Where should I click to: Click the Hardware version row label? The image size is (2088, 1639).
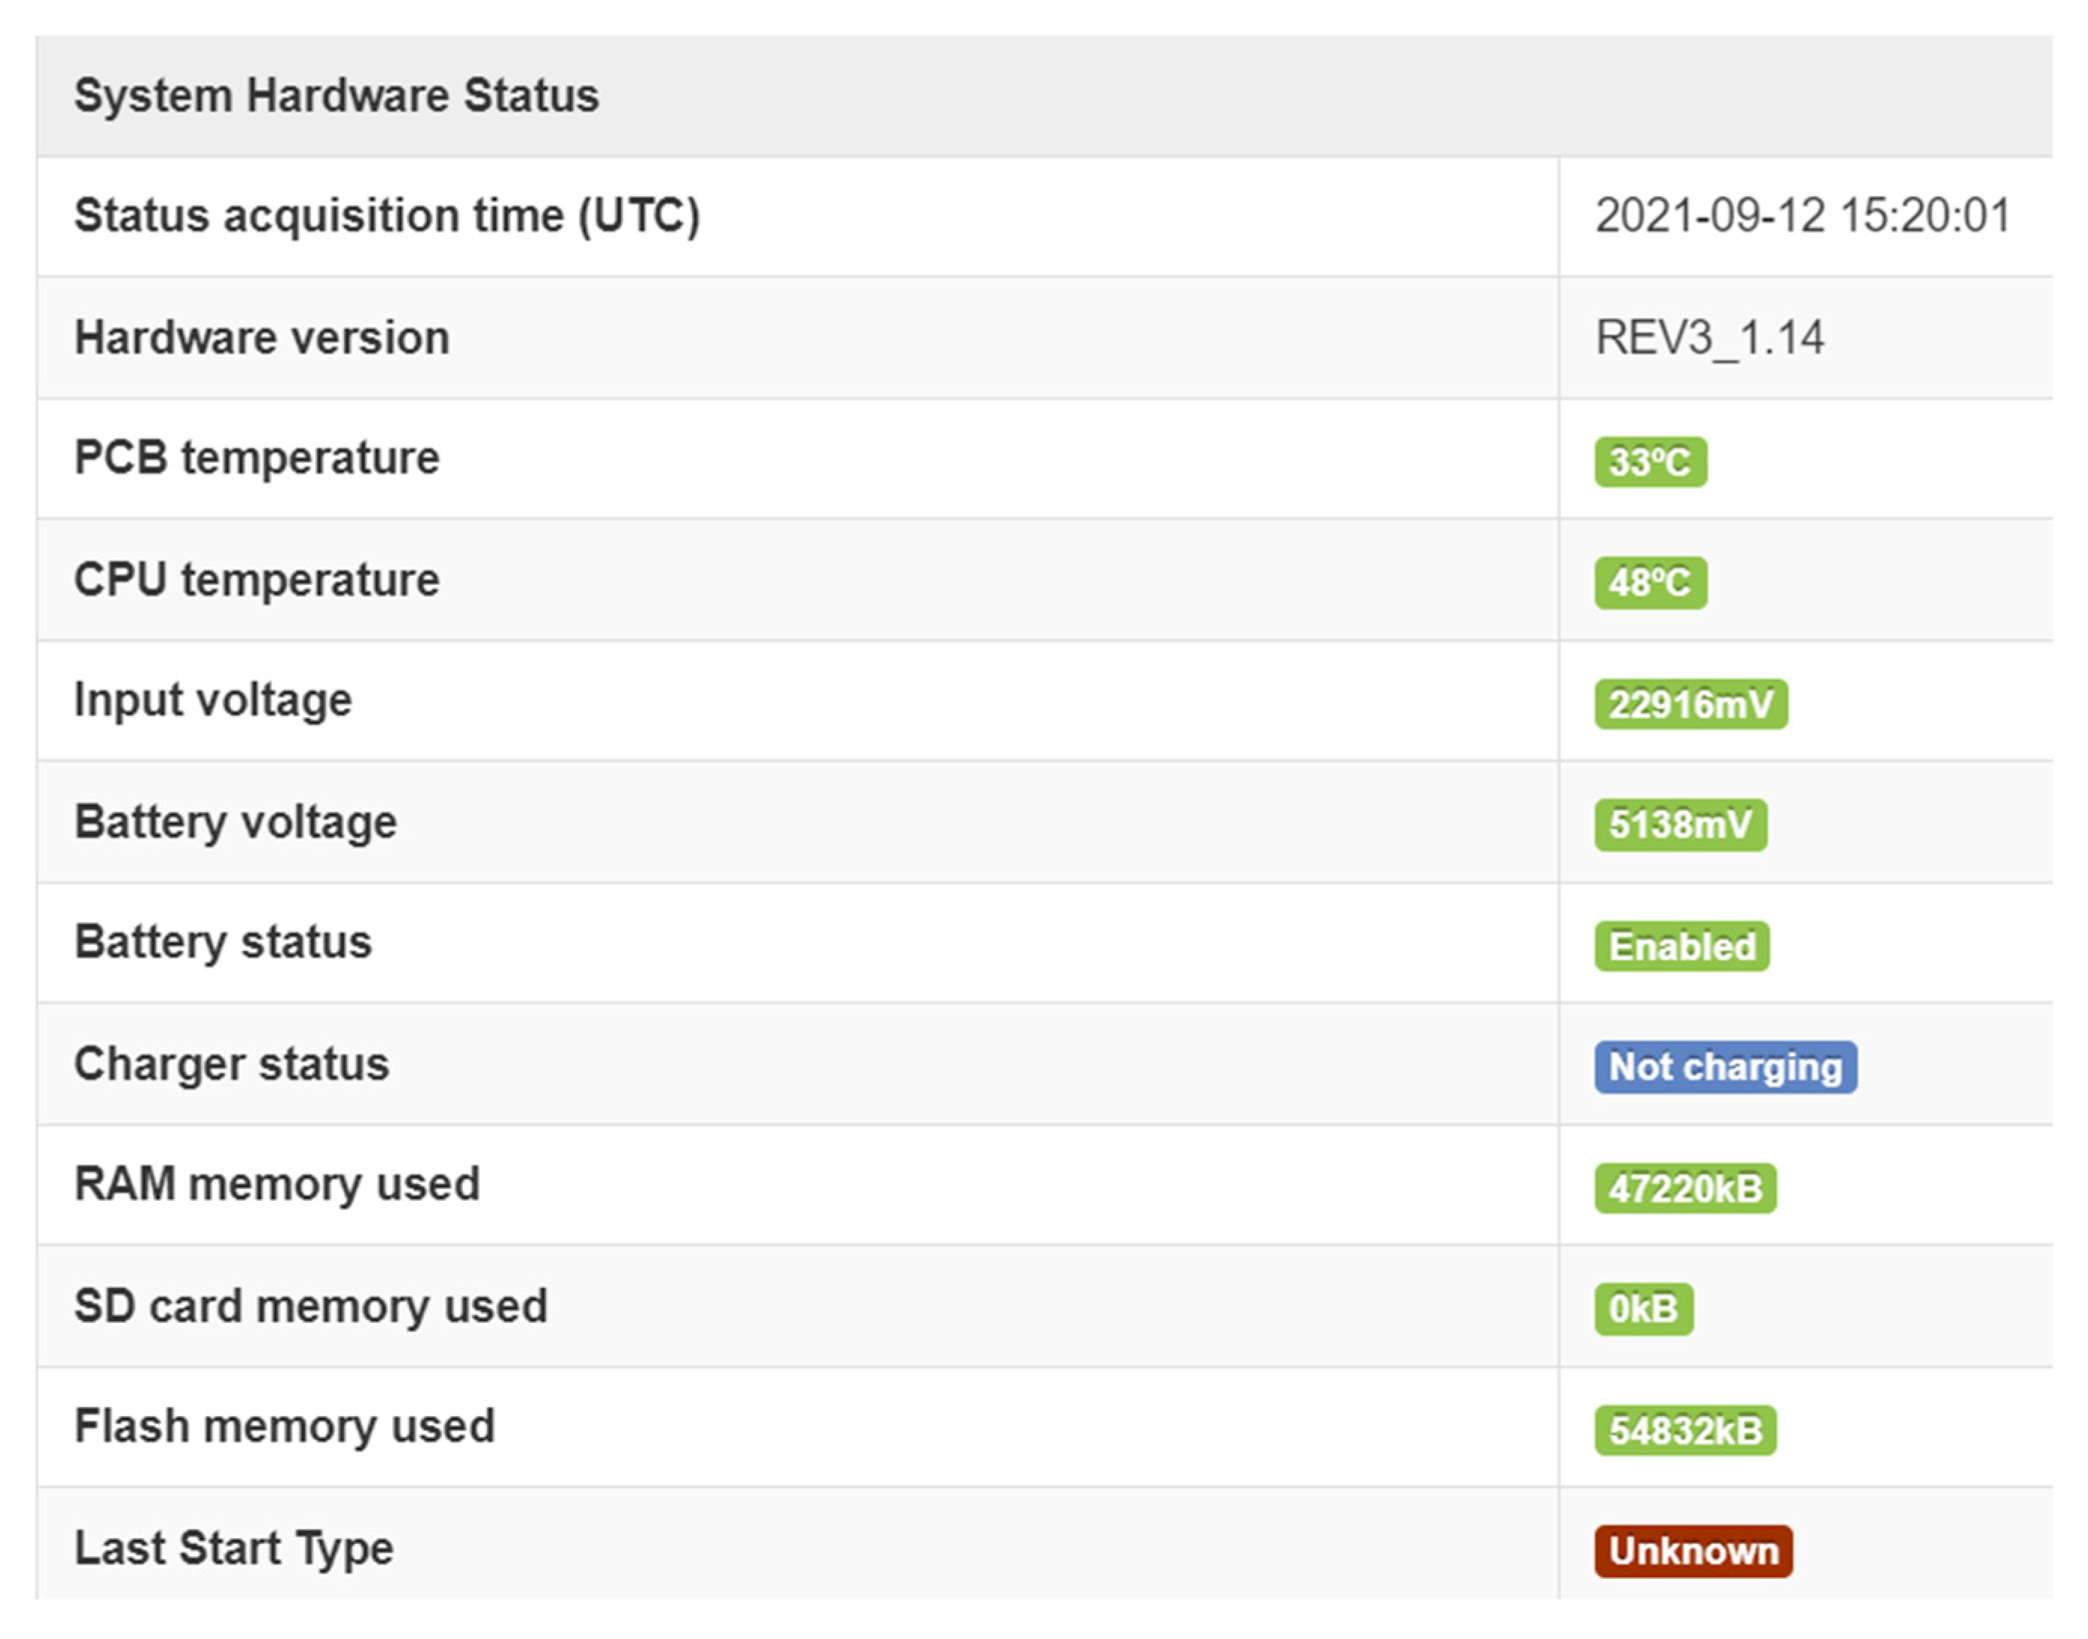point(262,338)
